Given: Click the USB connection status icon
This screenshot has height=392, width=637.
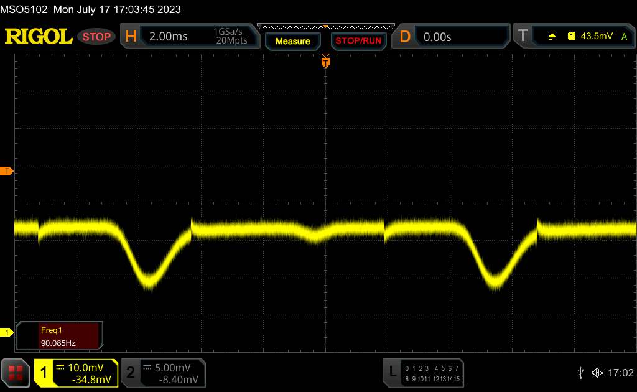Looking at the screenshot, I should 580,373.
